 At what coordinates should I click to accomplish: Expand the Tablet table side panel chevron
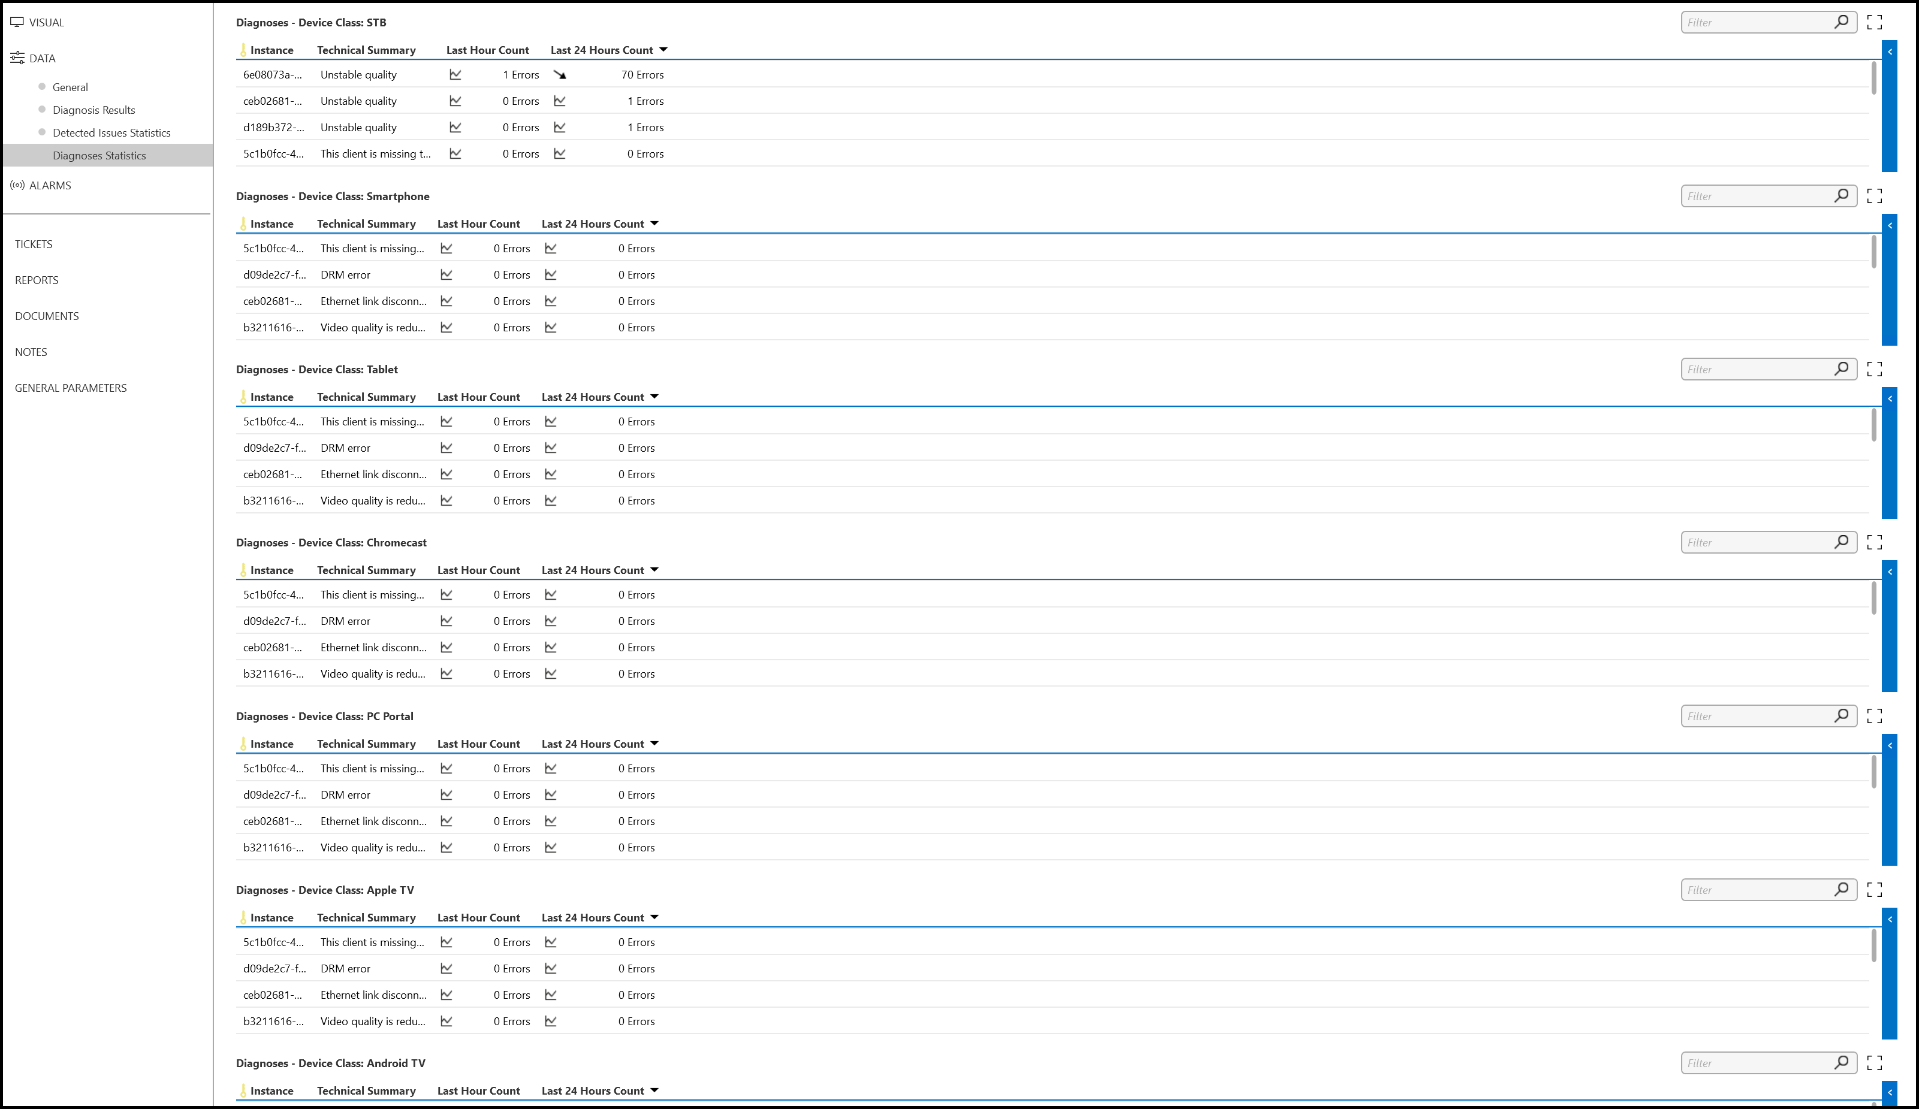coord(1889,399)
